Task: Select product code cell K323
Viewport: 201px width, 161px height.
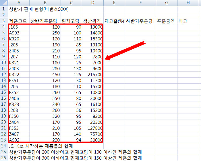Action: tap(19, 104)
